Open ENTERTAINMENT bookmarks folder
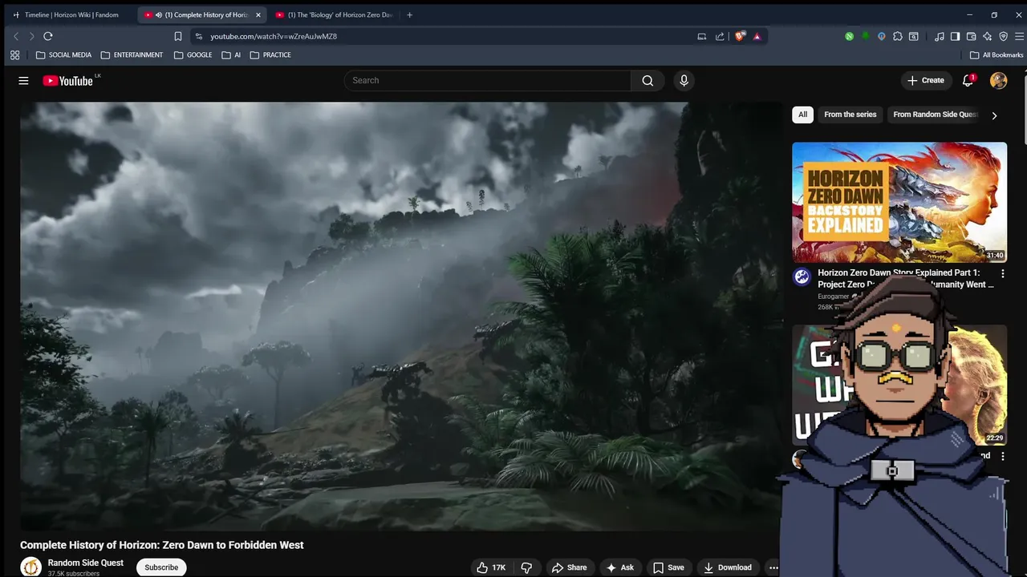1027x577 pixels. [132, 55]
